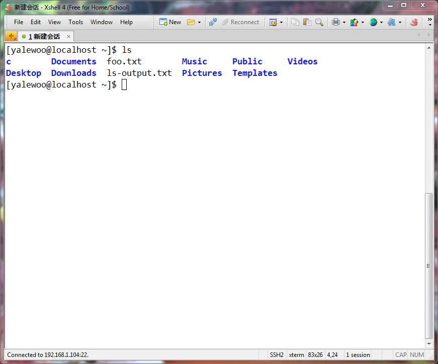Toggle the CAP lock indicator
The width and height of the screenshot is (438, 364).
click(x=401, y=355)
